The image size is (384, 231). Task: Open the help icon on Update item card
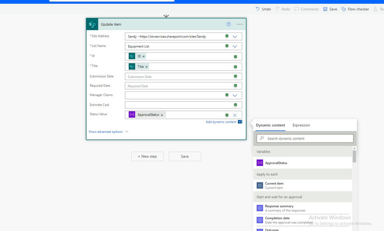tap(229, 24)
